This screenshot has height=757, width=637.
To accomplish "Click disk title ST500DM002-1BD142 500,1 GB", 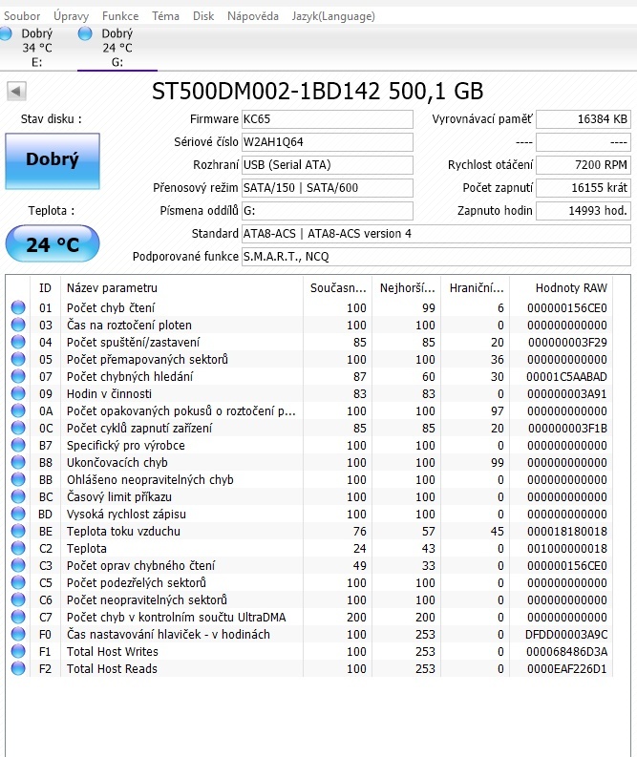I will 317,91.
